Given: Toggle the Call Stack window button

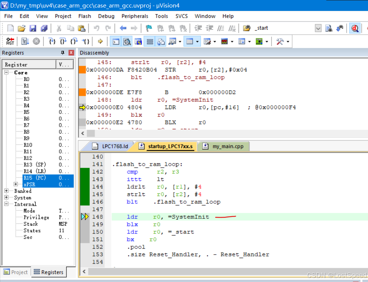Looking at the screenshot, I should (x=161, y=42).
